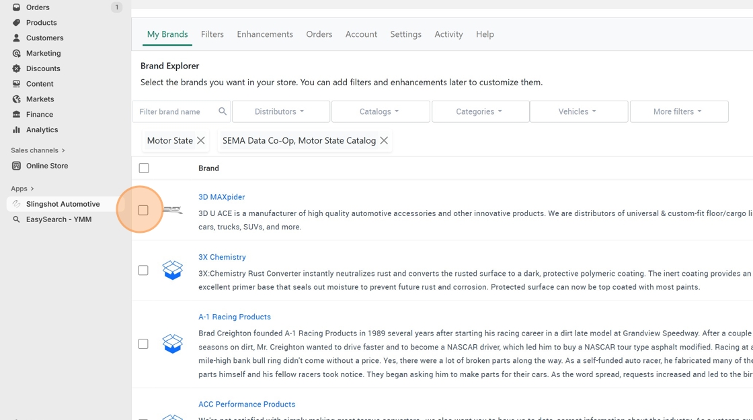This screenshot has width=753, height=420.
Task: Click the Discounts badge icon
Action: (16, 68)
